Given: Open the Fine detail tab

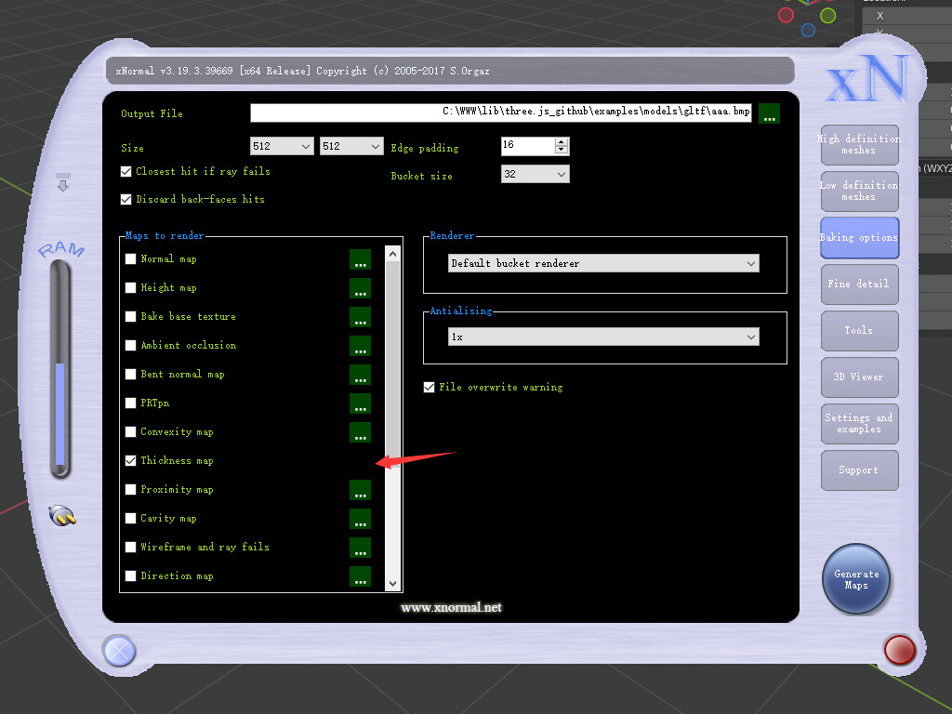Looking at the screenshot, I should (x=859, y=284).
